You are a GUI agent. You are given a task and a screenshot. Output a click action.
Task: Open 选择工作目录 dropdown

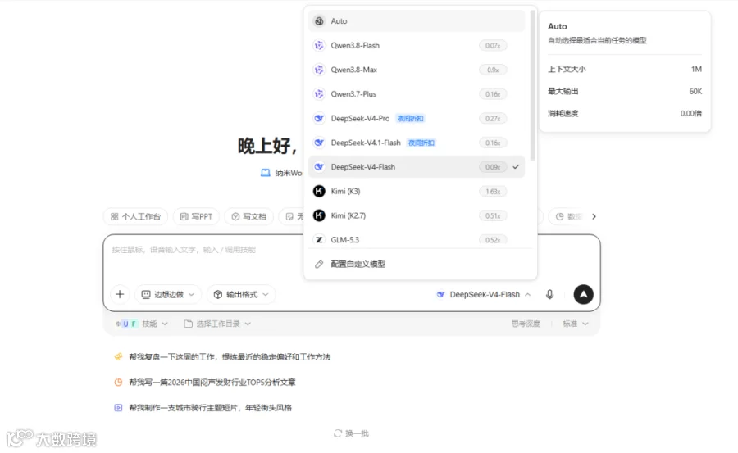tap(217, 324)
